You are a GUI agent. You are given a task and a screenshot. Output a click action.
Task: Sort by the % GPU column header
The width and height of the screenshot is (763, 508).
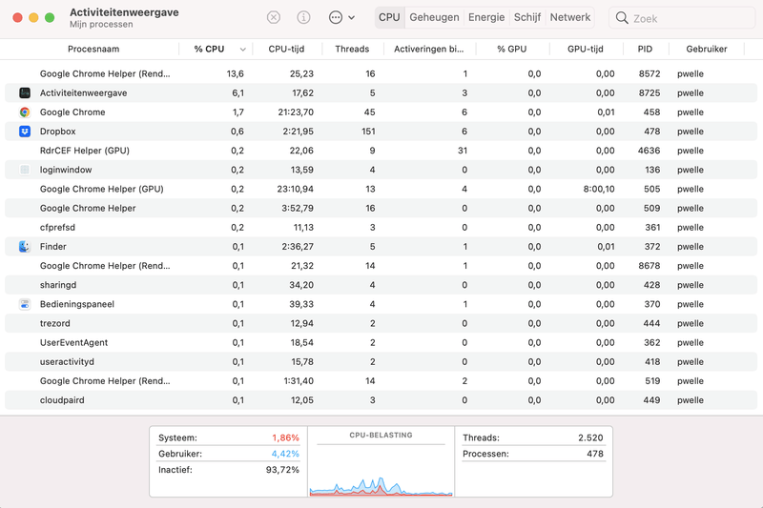[511, 50]
